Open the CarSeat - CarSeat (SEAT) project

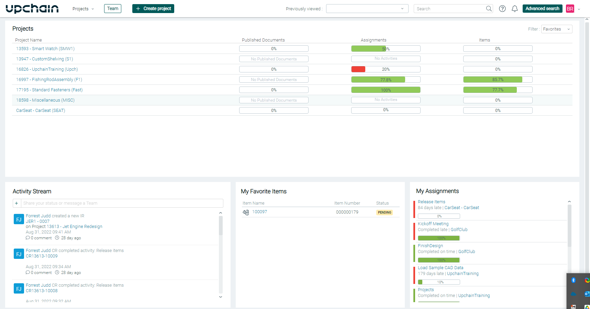(40, 110)
